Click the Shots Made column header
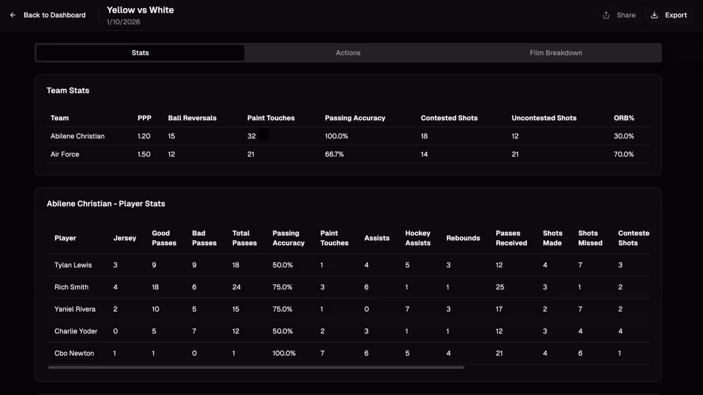Image resolution: width=703 pixels, height=395 pixels. tap(552, 238)
